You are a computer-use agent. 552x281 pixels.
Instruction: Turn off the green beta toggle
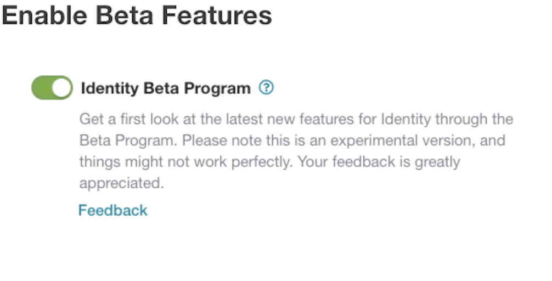coord(52,88)
